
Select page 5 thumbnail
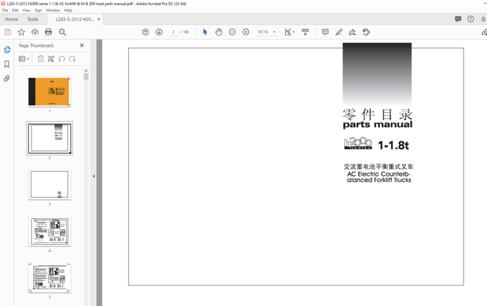49,278
